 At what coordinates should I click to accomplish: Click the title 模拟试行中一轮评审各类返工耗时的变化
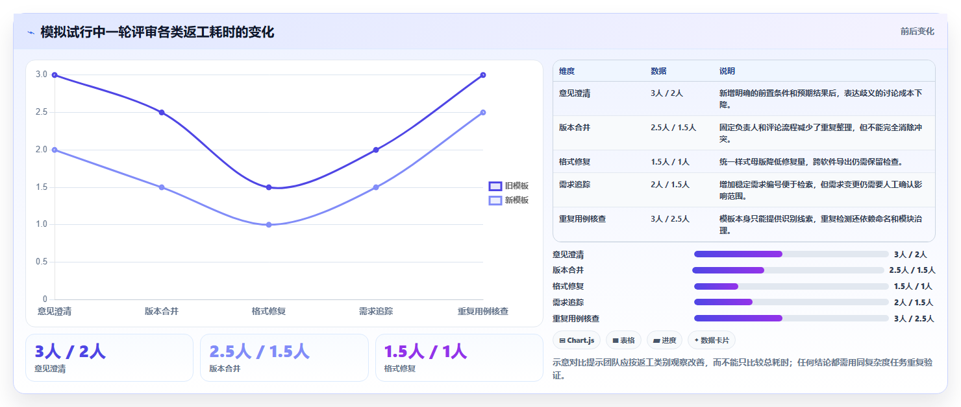coord(157,32)
